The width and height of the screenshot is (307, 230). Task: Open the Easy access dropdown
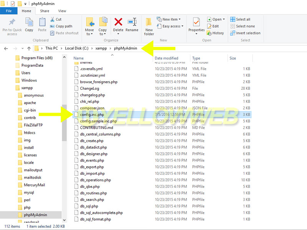pyautogui.click(x=171, y=26)
